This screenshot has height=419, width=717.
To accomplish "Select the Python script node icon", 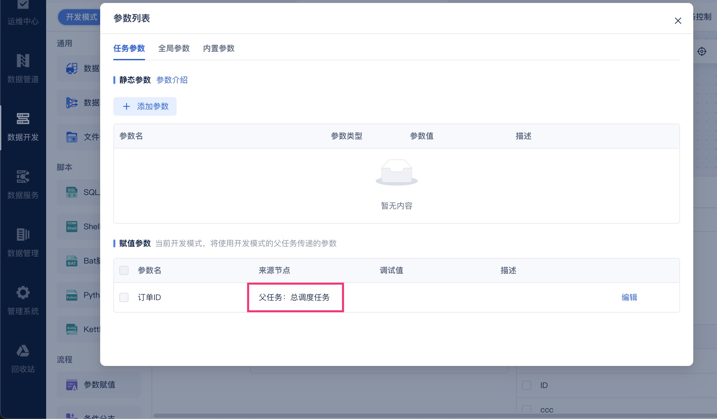I will coord(72,295).
